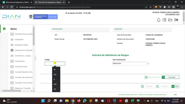
Task: Click the Comunicados arrow icon
Action: [x=12, y=61]
